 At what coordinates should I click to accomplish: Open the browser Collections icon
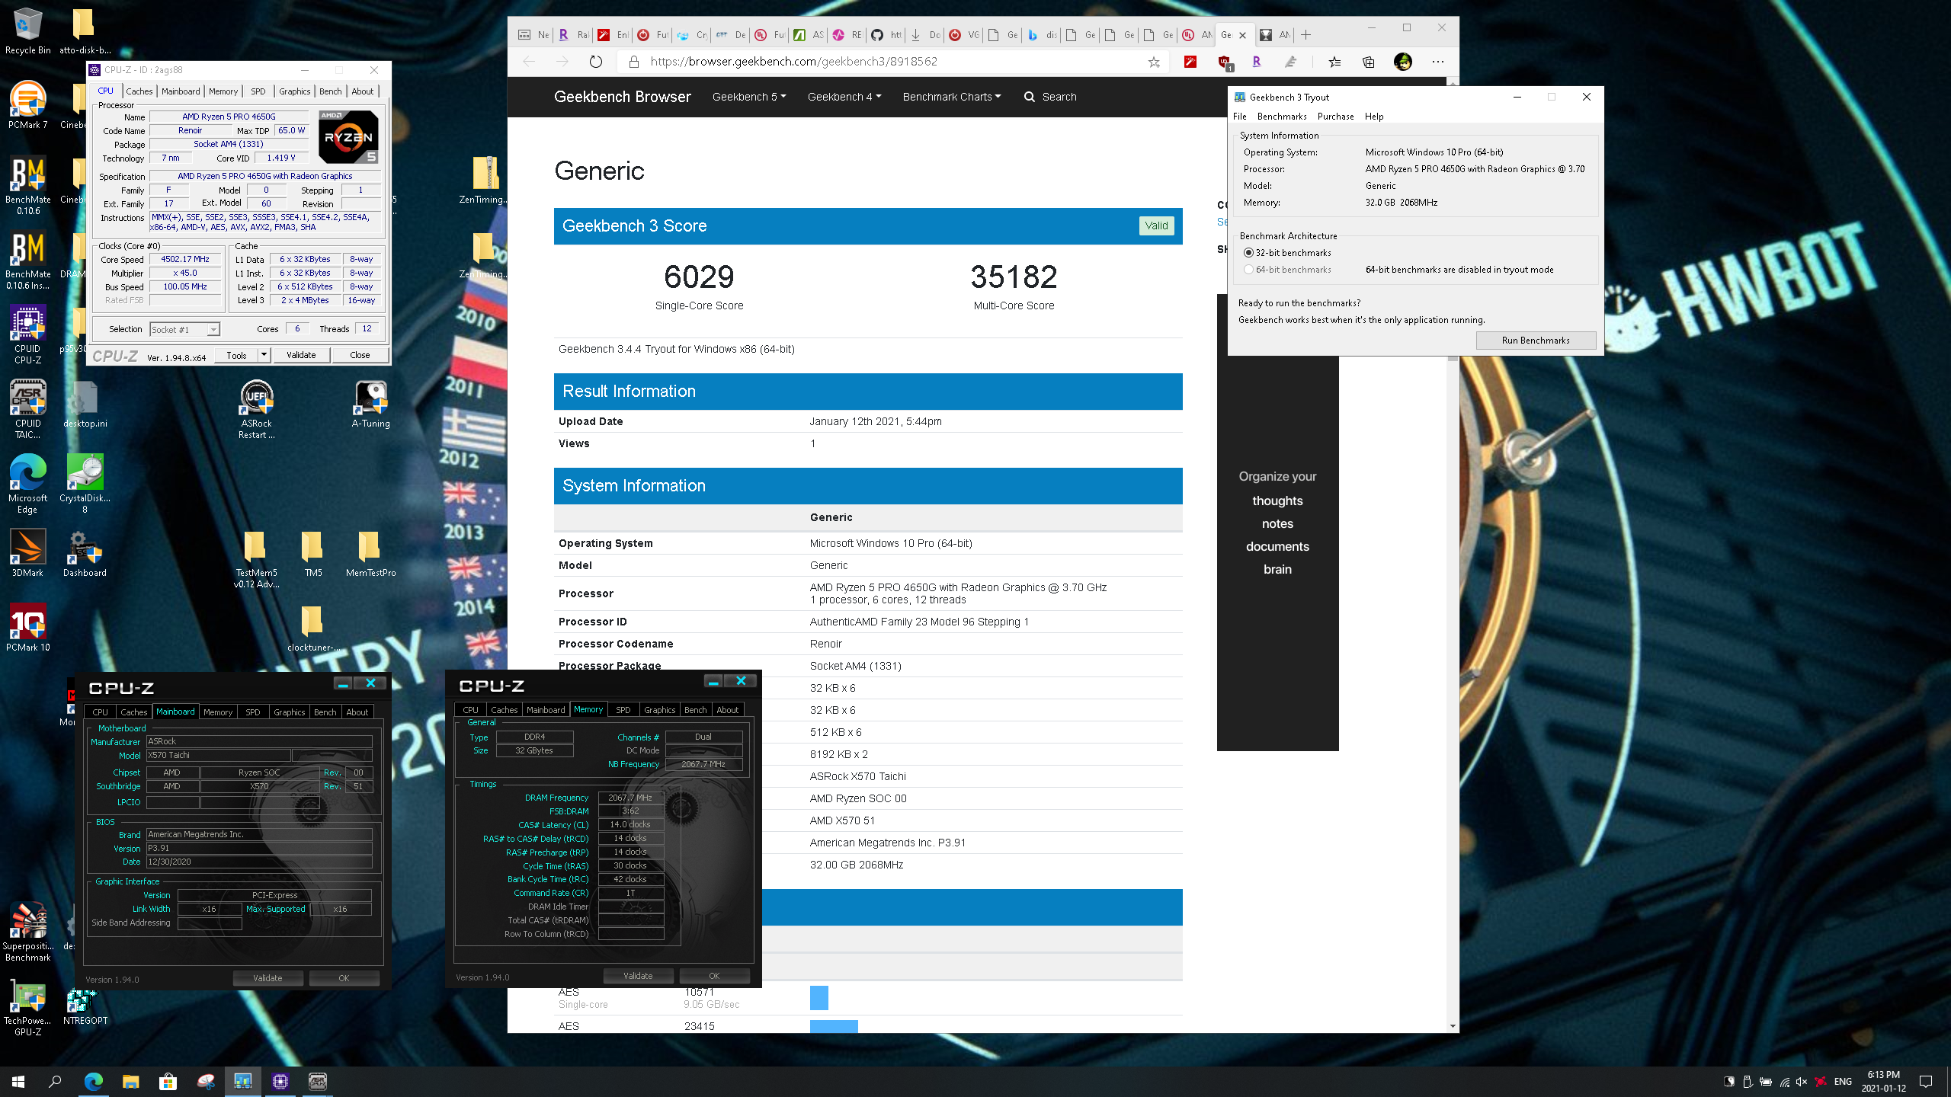1369,62
